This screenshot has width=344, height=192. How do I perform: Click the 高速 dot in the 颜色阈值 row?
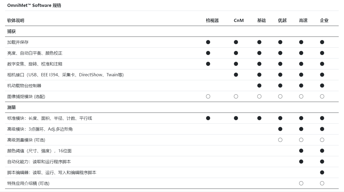tap(301, 151)
